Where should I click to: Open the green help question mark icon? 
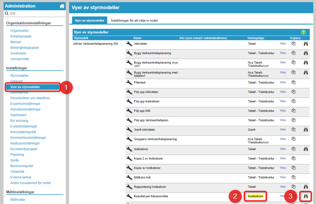[x=303, y=32]
